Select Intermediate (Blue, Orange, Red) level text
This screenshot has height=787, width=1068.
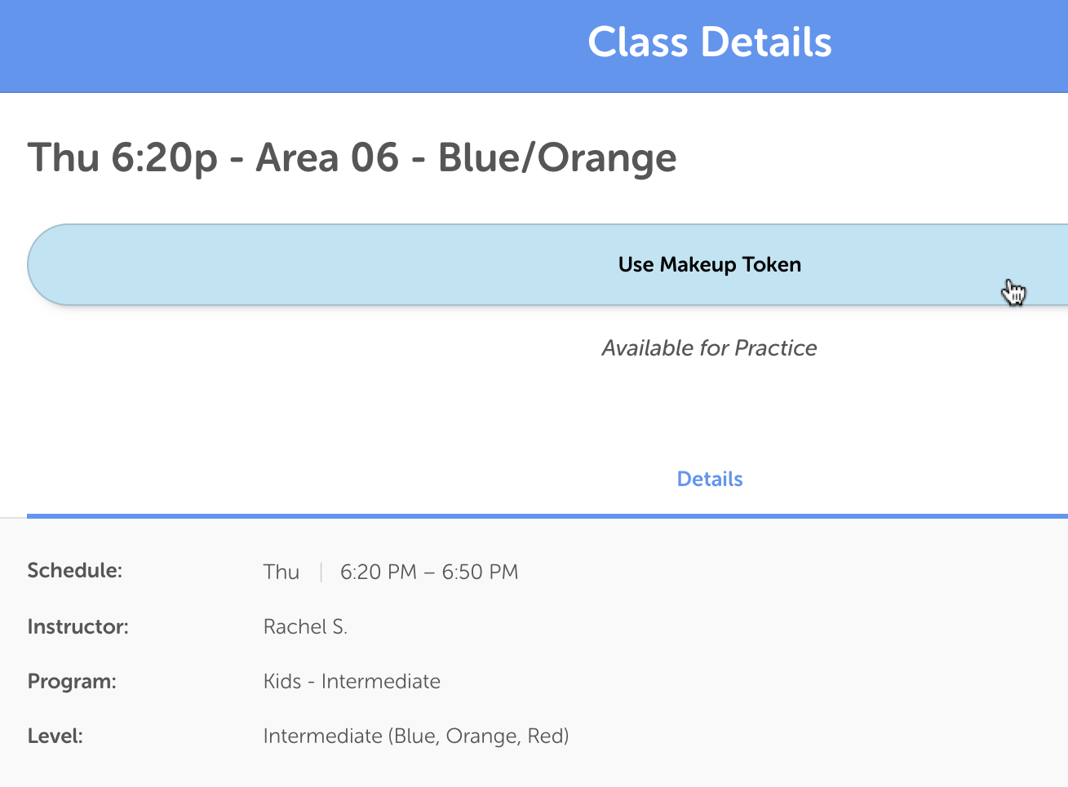pos(416,736)
